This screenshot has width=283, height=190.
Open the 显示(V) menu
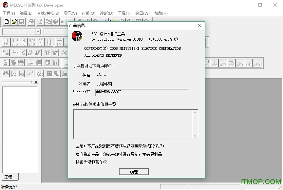click(x=70, y=13)
